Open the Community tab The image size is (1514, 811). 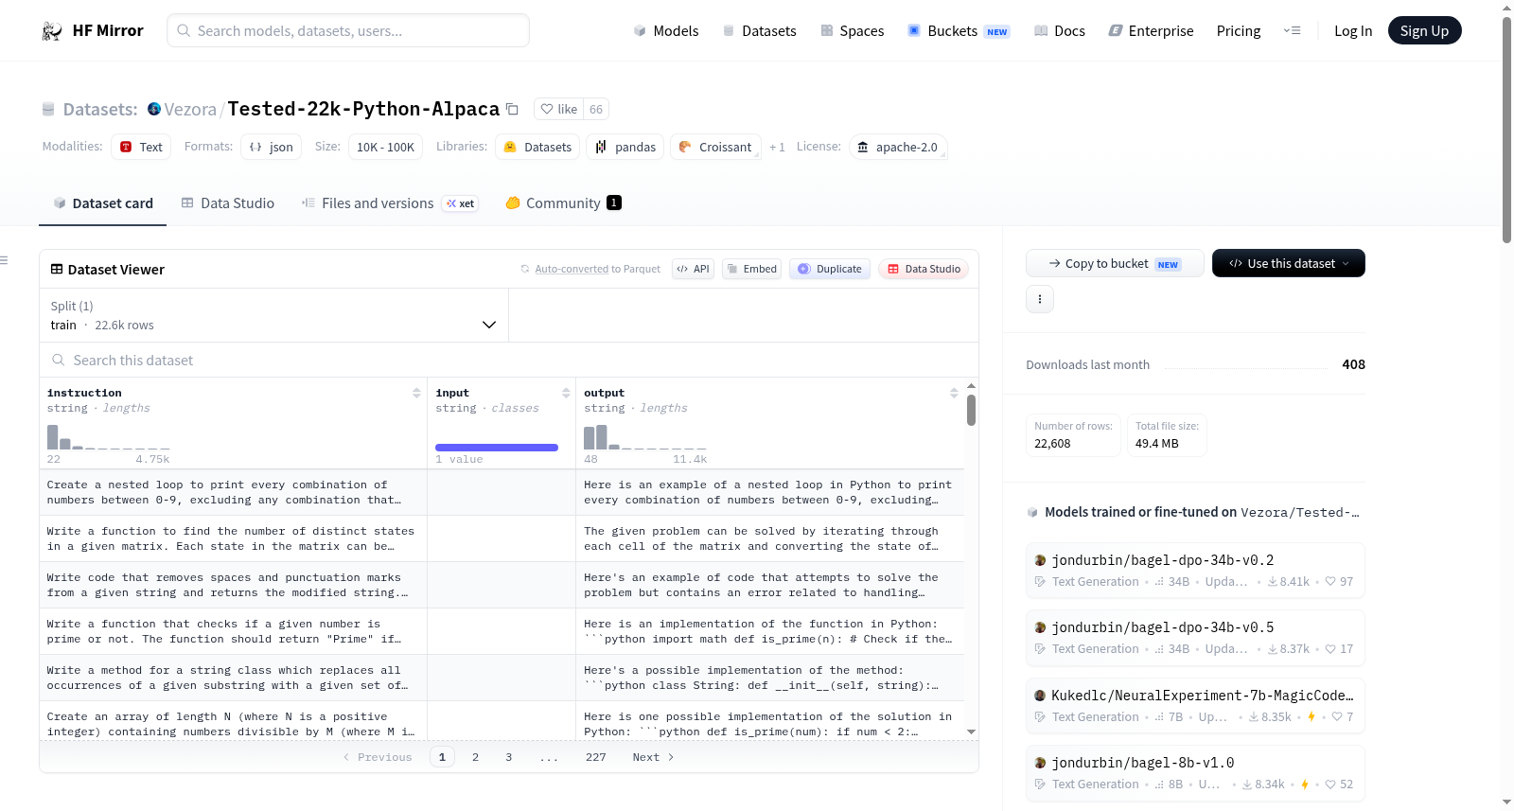tap(563, 203)
